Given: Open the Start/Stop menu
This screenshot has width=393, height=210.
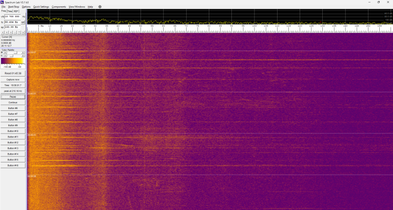Looking at the screenshot, I should coord(14,7).
